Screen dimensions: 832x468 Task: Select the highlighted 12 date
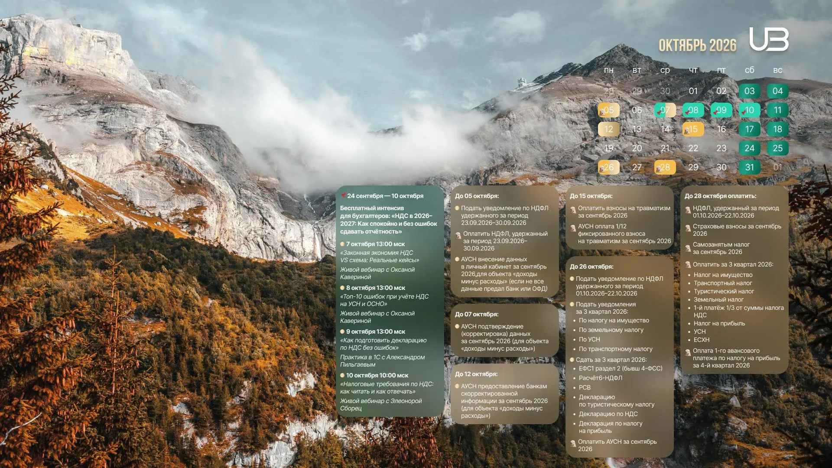click(608, 129)
